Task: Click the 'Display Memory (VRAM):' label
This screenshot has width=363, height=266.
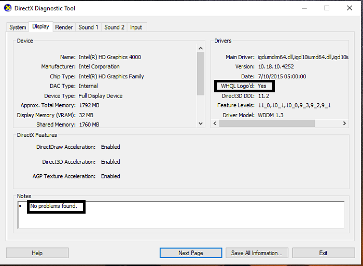Action: click(x=46, y=115)
